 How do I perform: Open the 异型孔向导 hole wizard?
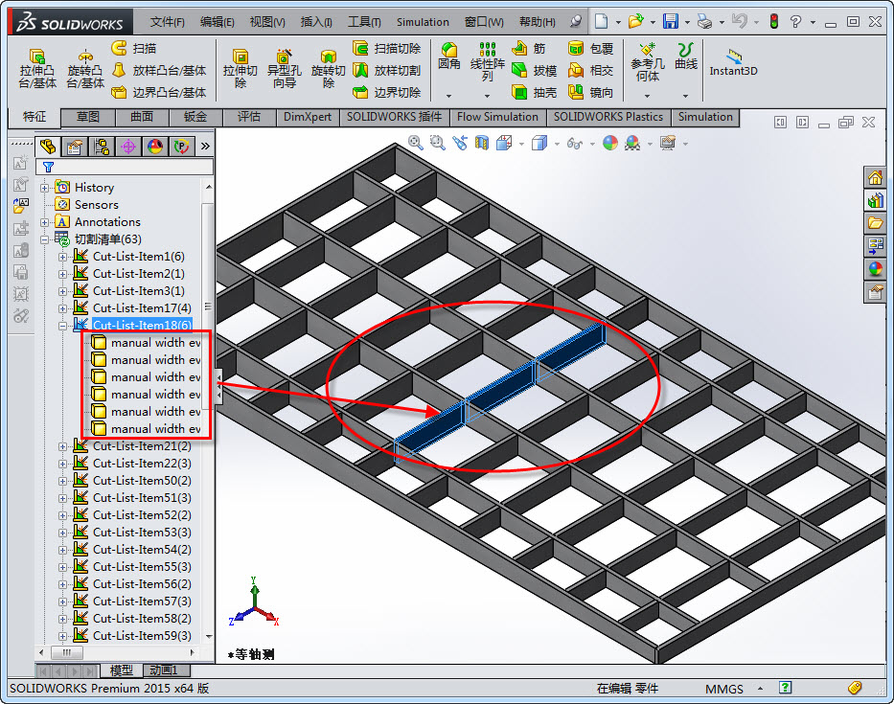284,68
